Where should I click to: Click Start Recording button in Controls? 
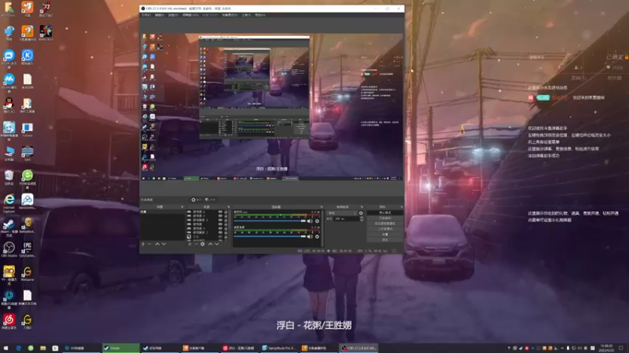coord(384,218)
